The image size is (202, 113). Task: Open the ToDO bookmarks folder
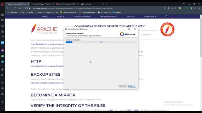[x=38, y=13]
